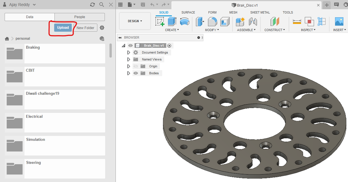The width and height of the screenshot is (348, 182).
Task: Open the ASSEMBLE dropdown menu
Action: 246,30
